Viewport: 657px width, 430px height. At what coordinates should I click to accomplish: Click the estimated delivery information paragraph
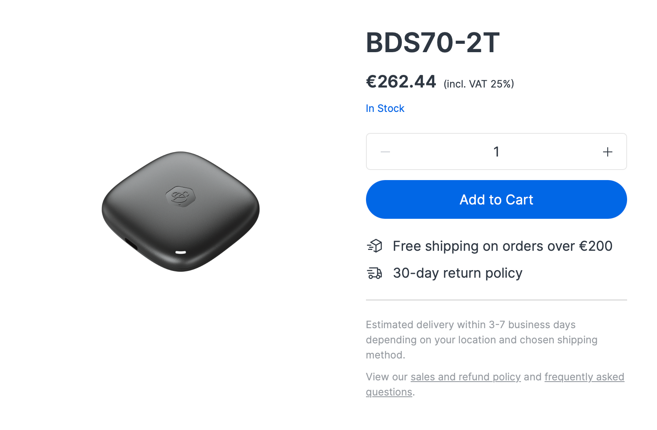[x=481, y=340]
